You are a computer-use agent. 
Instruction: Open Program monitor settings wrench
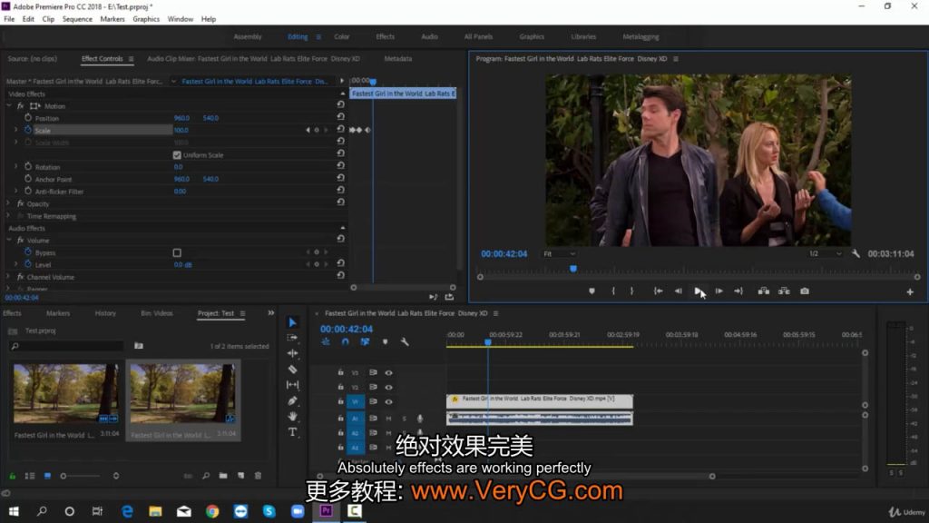pos(856,254)
